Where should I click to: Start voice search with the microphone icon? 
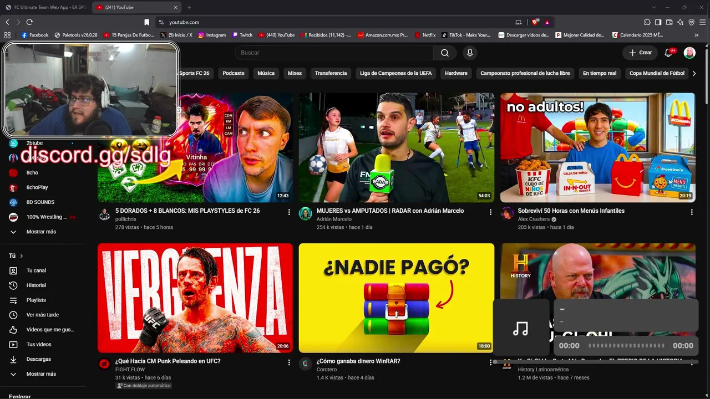470,53
